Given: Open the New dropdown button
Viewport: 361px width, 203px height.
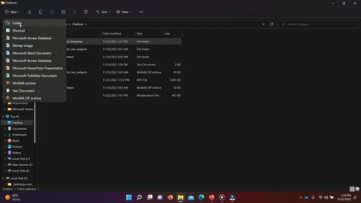Looking at the screenshot, I should click(12, 12).
